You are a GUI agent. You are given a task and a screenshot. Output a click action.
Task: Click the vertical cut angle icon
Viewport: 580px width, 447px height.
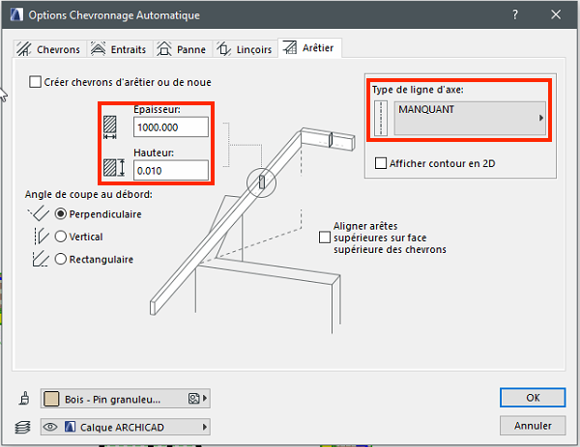(42, 237)
